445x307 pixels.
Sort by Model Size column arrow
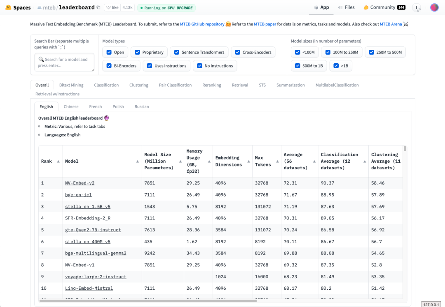180,161
